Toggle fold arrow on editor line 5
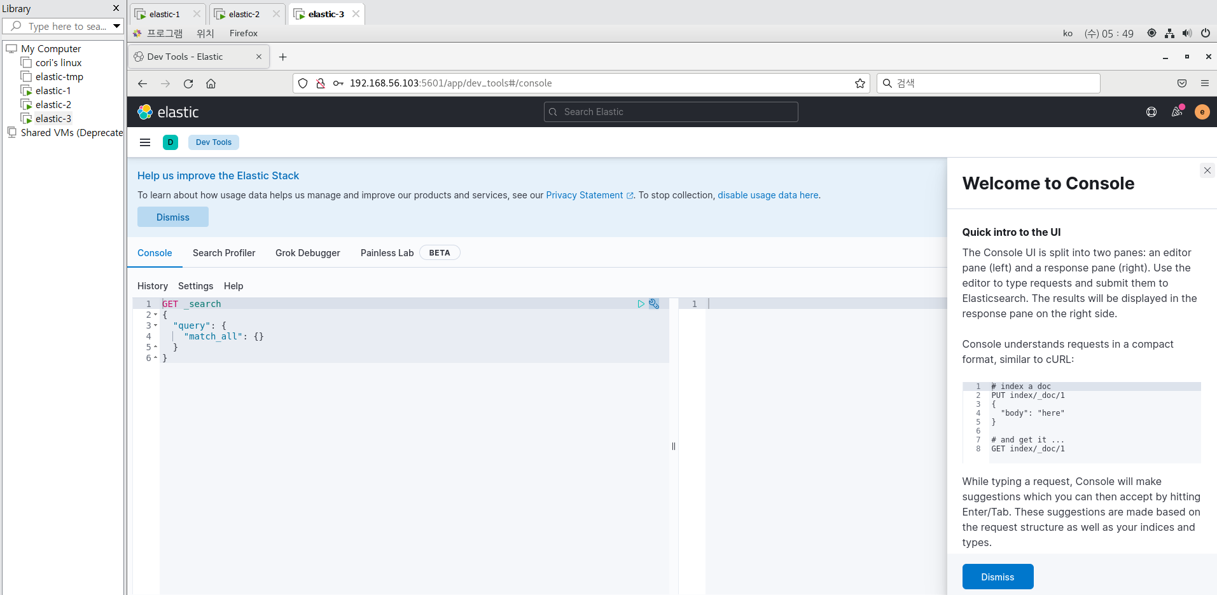 pos(155,347)
